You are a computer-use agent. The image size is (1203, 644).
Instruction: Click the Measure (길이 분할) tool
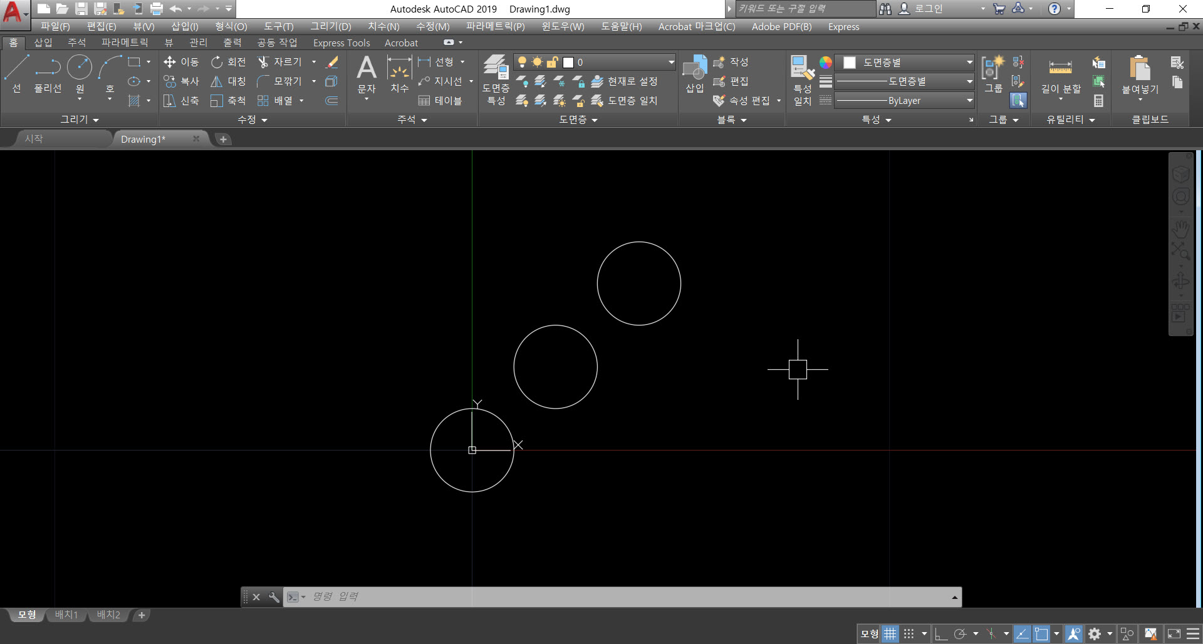pos(1061,77)
